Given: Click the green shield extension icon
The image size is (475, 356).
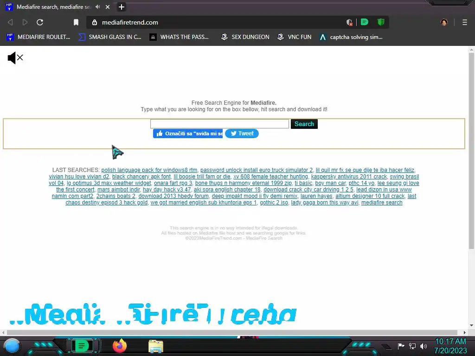Looking at the screenshot, I should point(381,22).
